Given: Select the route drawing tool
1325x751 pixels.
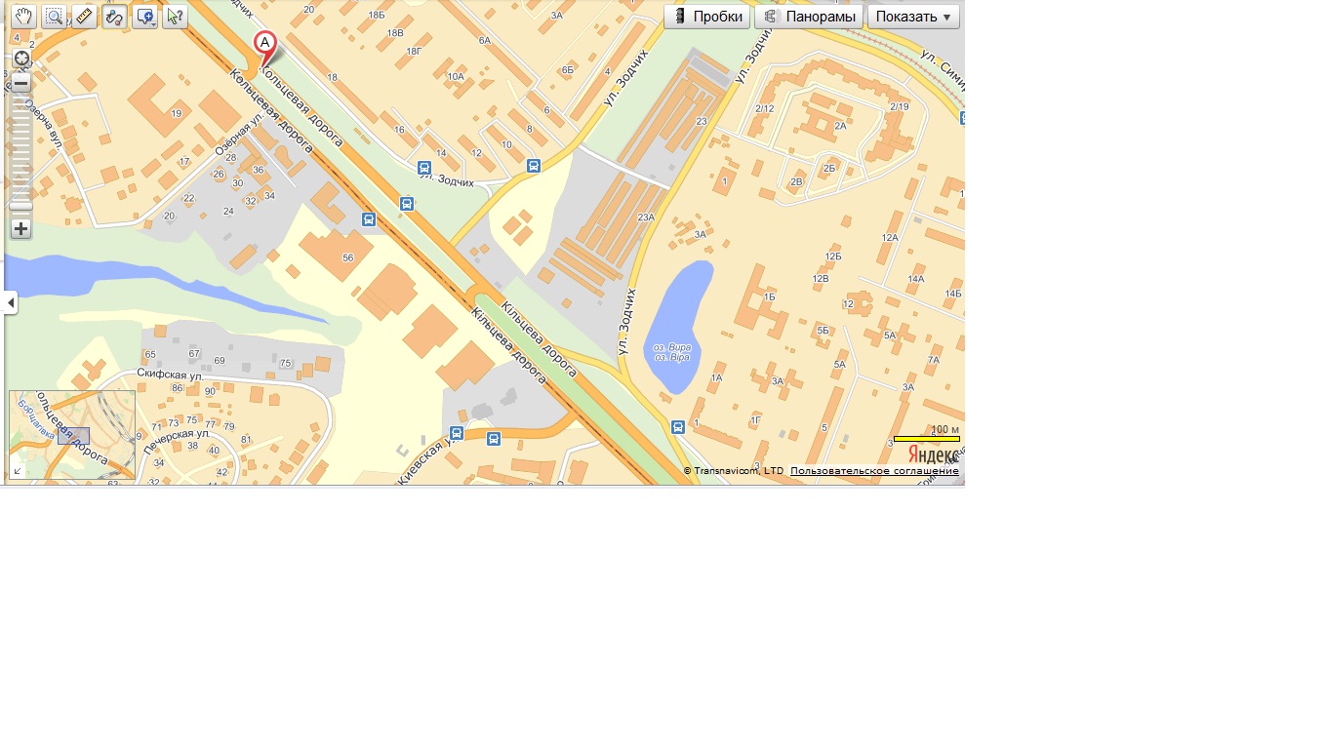Looking at the screenshot, I should [114, 17].
